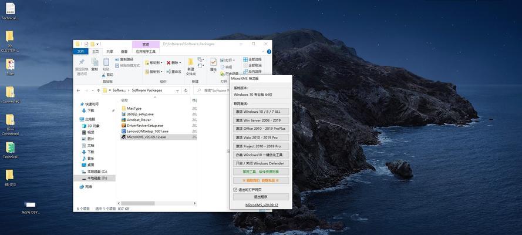Viewport: 522px width, 235px height.
Task: Collapse the ribbon with the chevron arrow
Action: pos(264,52)
